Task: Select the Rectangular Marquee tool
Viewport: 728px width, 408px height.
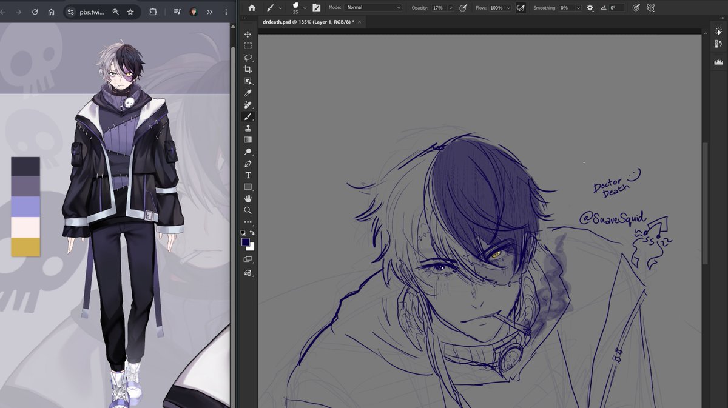Action: click(x=248, y=45)
